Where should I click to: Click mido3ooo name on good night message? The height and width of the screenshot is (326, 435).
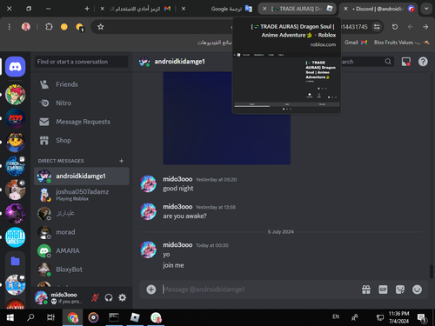pos(177,179)
